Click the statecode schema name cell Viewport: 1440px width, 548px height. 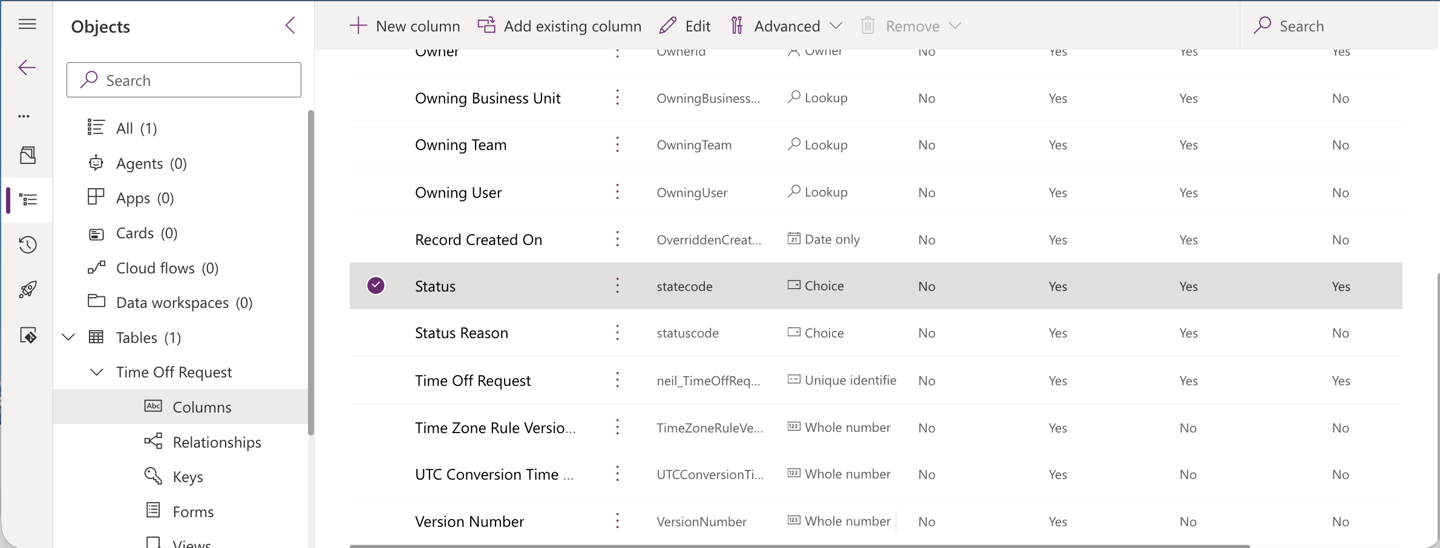[684, 287]
